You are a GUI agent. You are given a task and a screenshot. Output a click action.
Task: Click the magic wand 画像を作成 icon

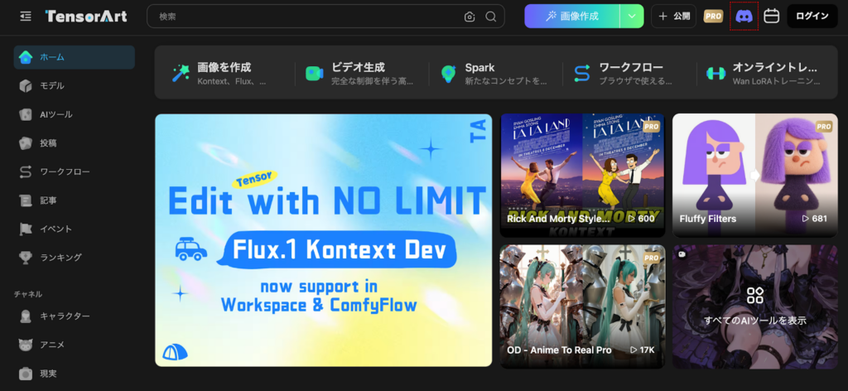[x=181, y=73]
